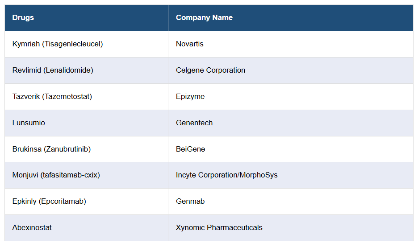Select the Epkinly (Epcoritamab) drug cell
The image size is (418, 247).
coord(49,202)
